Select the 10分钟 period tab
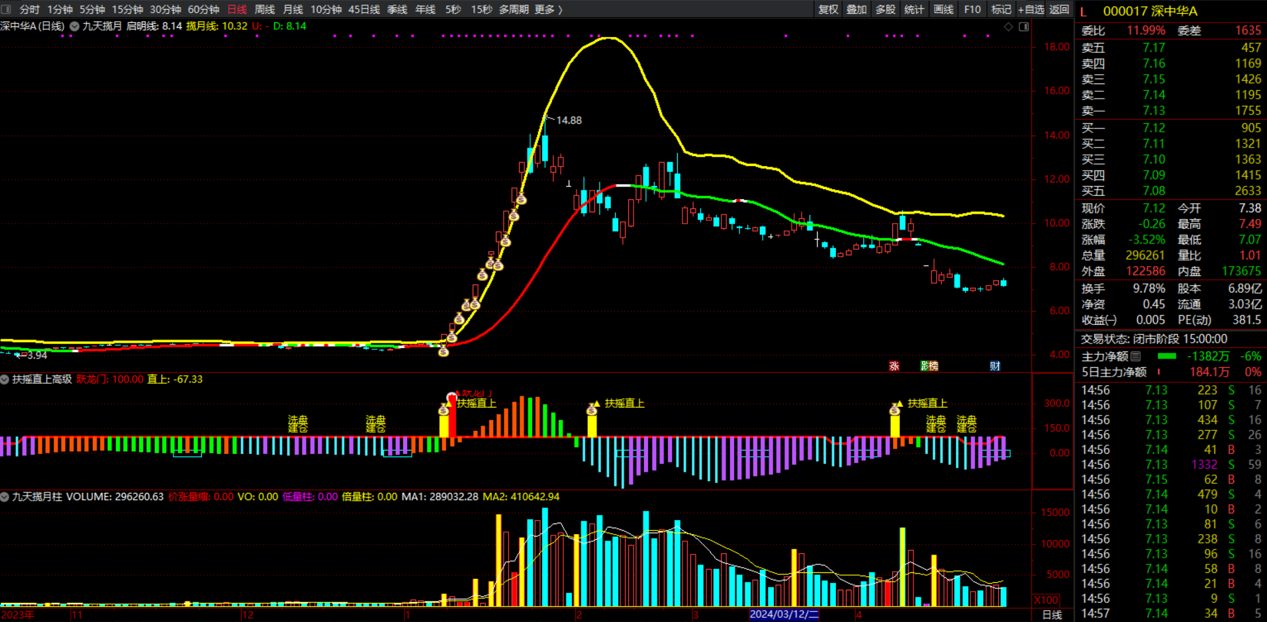The height and width of the screenshot is (622, 1267). tap(326, 9)
